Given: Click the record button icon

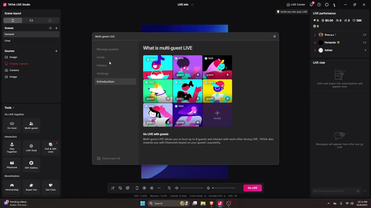Looking at the screenshot, I should pyautogui.click(x=144, y=188).
